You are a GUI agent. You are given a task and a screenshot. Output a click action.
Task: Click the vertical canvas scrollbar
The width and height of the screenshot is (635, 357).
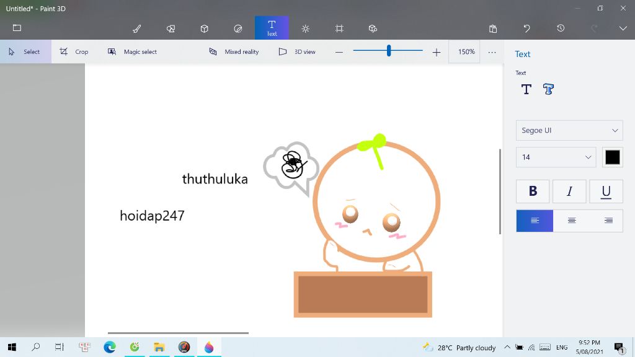click(x=500, y=192)
